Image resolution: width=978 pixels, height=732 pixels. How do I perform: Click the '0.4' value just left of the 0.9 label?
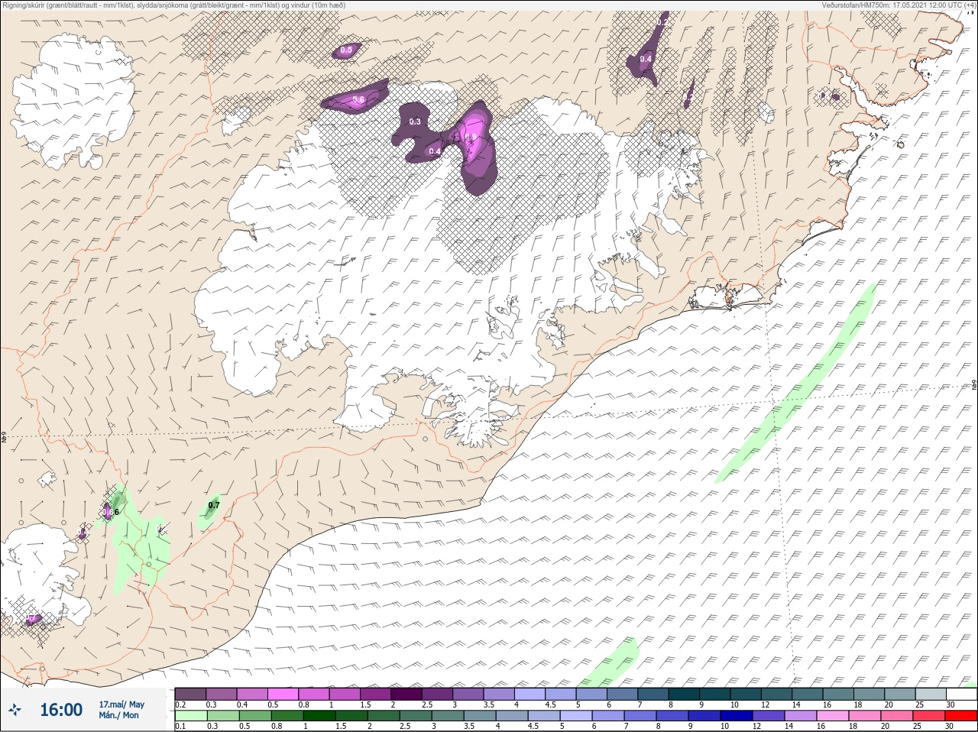click(x=435, y=151)
